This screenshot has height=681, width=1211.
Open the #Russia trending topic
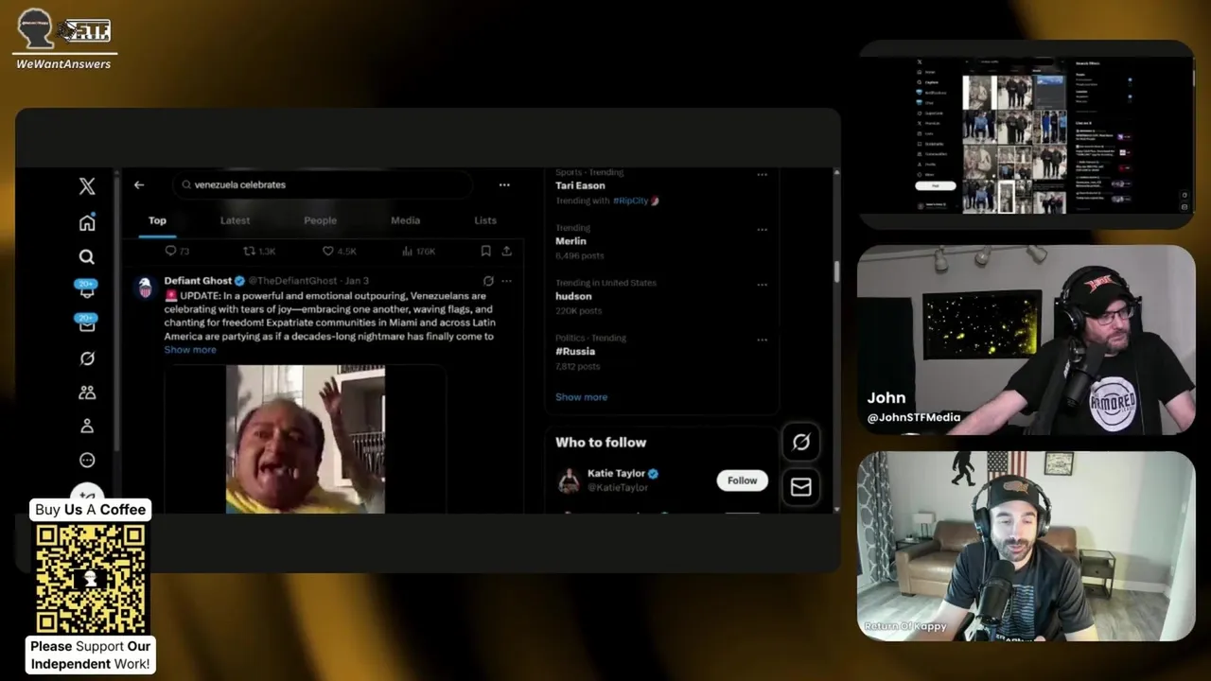pos(575,352)
